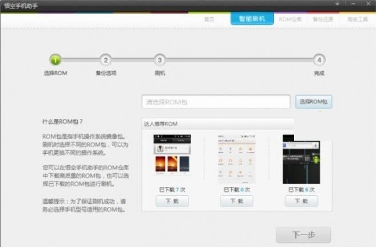Click 下载 under the Android robot ROM
This screenshot has height=247, width=376.
[301, 201]
